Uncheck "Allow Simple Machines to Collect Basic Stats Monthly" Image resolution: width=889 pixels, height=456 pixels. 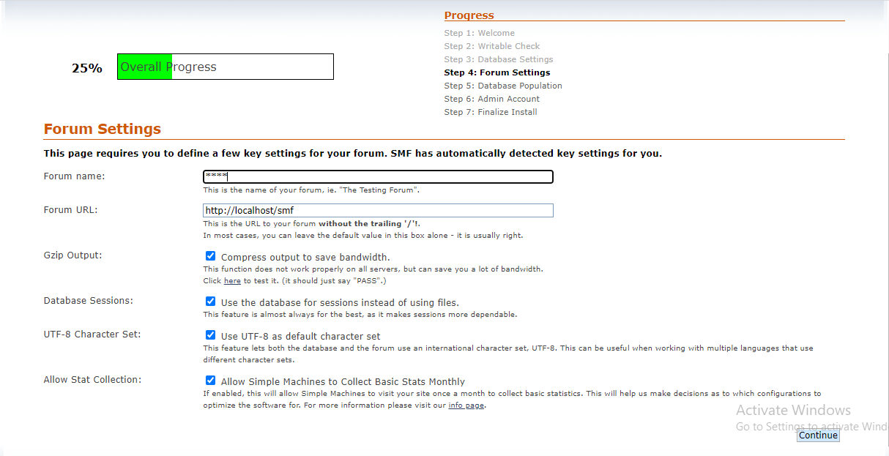210,380
